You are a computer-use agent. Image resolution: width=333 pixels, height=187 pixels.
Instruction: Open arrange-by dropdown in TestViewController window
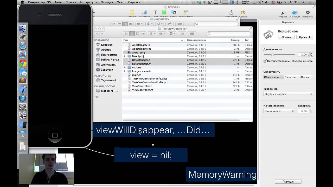coord(152,34)
